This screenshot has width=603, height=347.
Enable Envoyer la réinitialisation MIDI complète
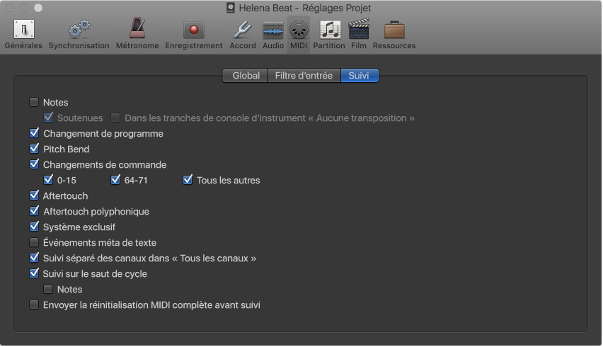pos(34,305)
